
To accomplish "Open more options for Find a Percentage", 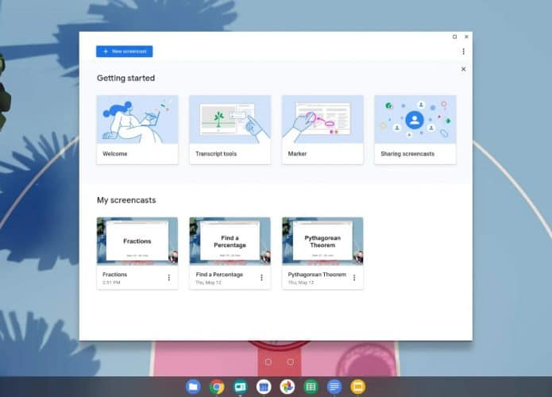I will [261, 278].
